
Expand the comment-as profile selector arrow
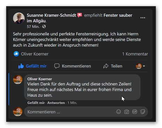click(x=144, y=66)
